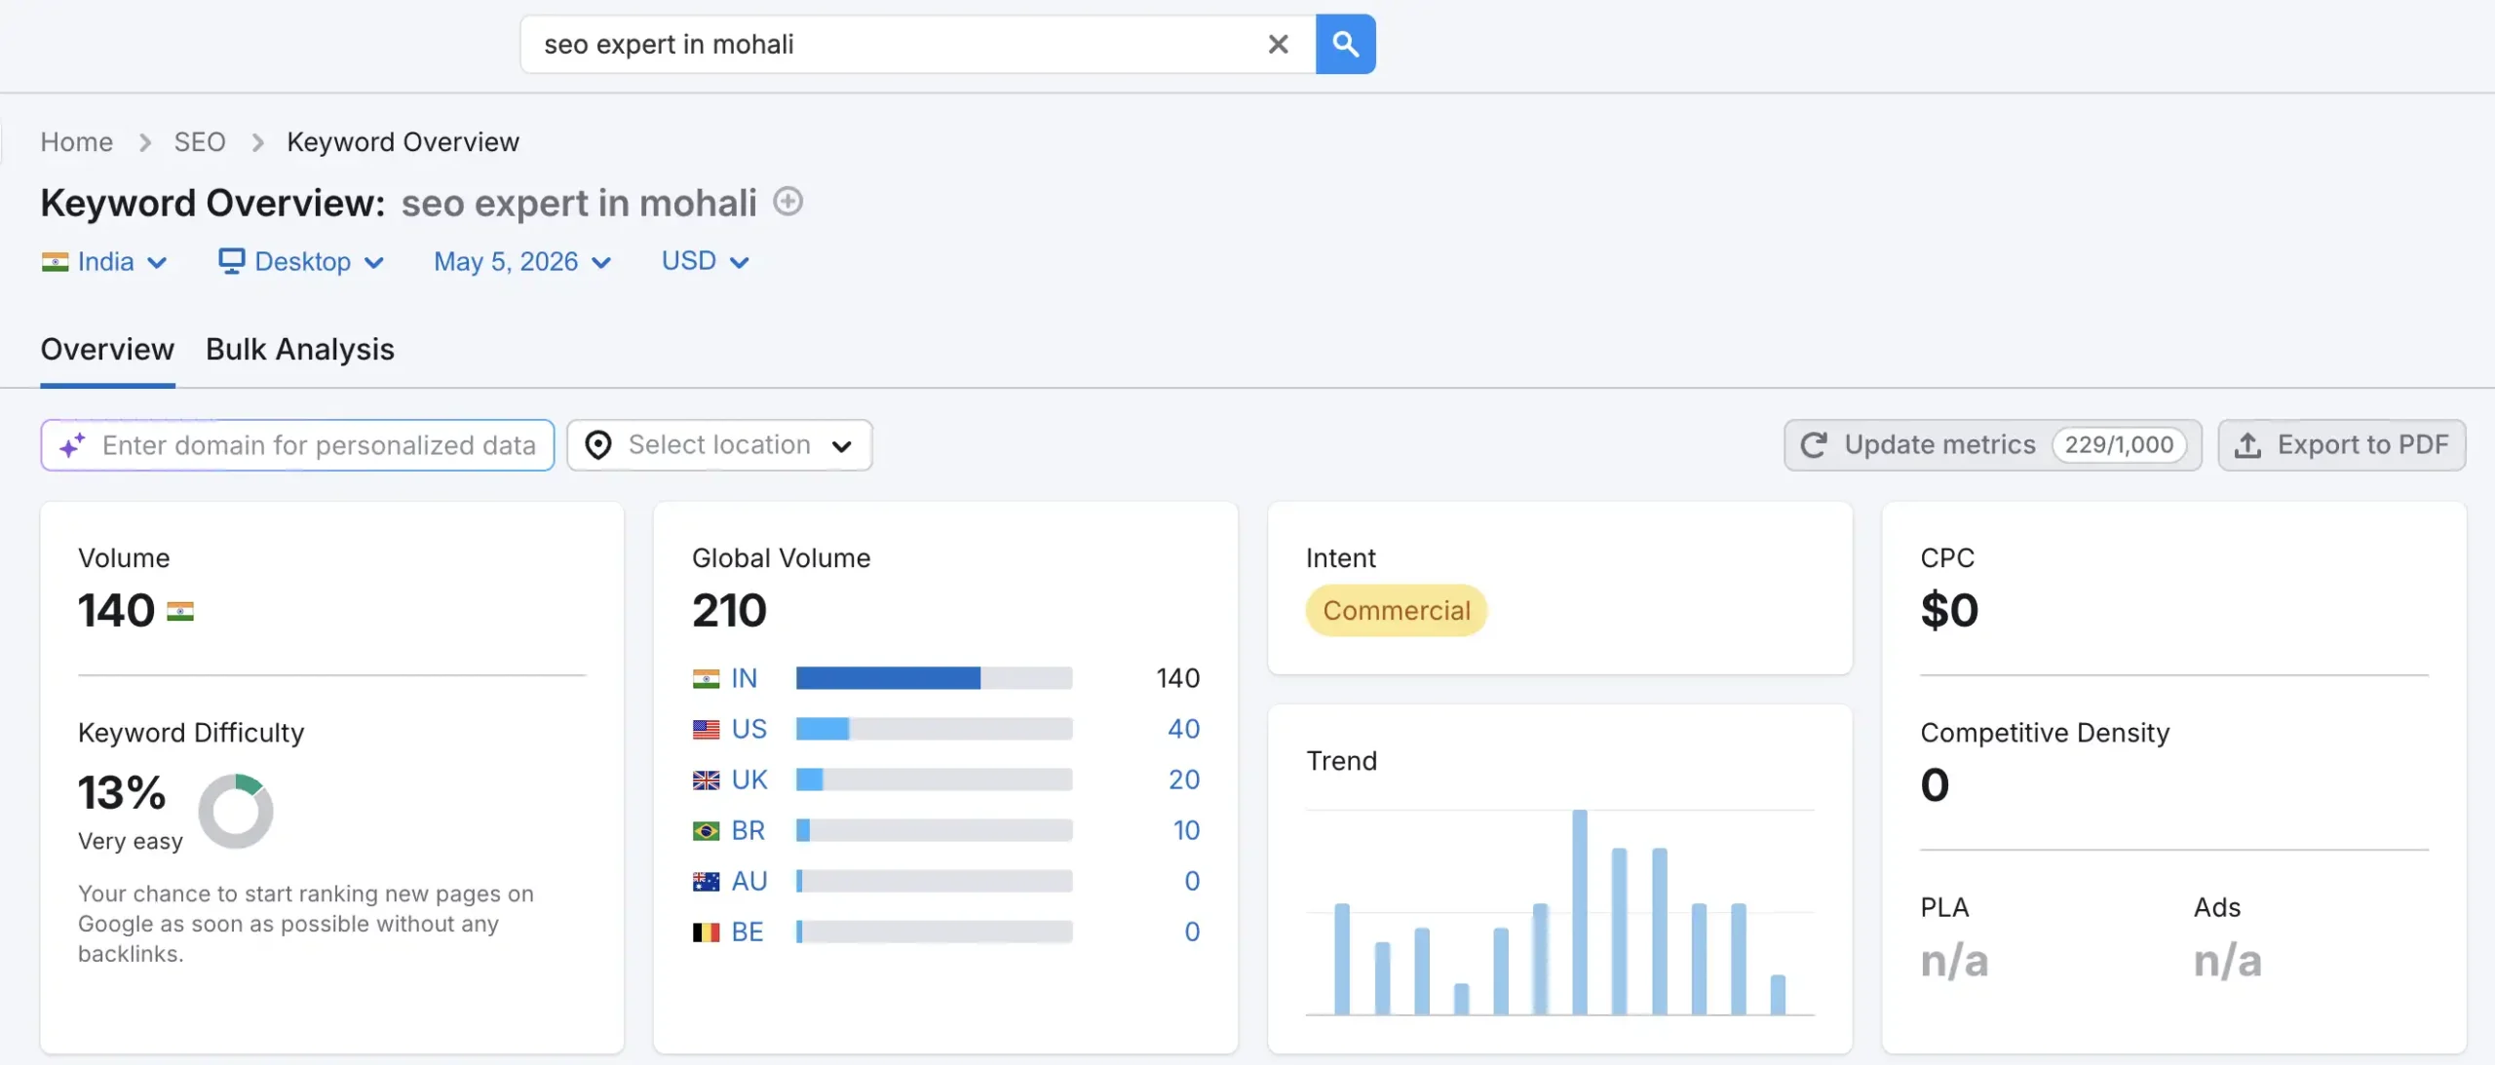Click the domain personalized data field
Viewport: 2495px width, 1065px height.
tap(297, 445)
